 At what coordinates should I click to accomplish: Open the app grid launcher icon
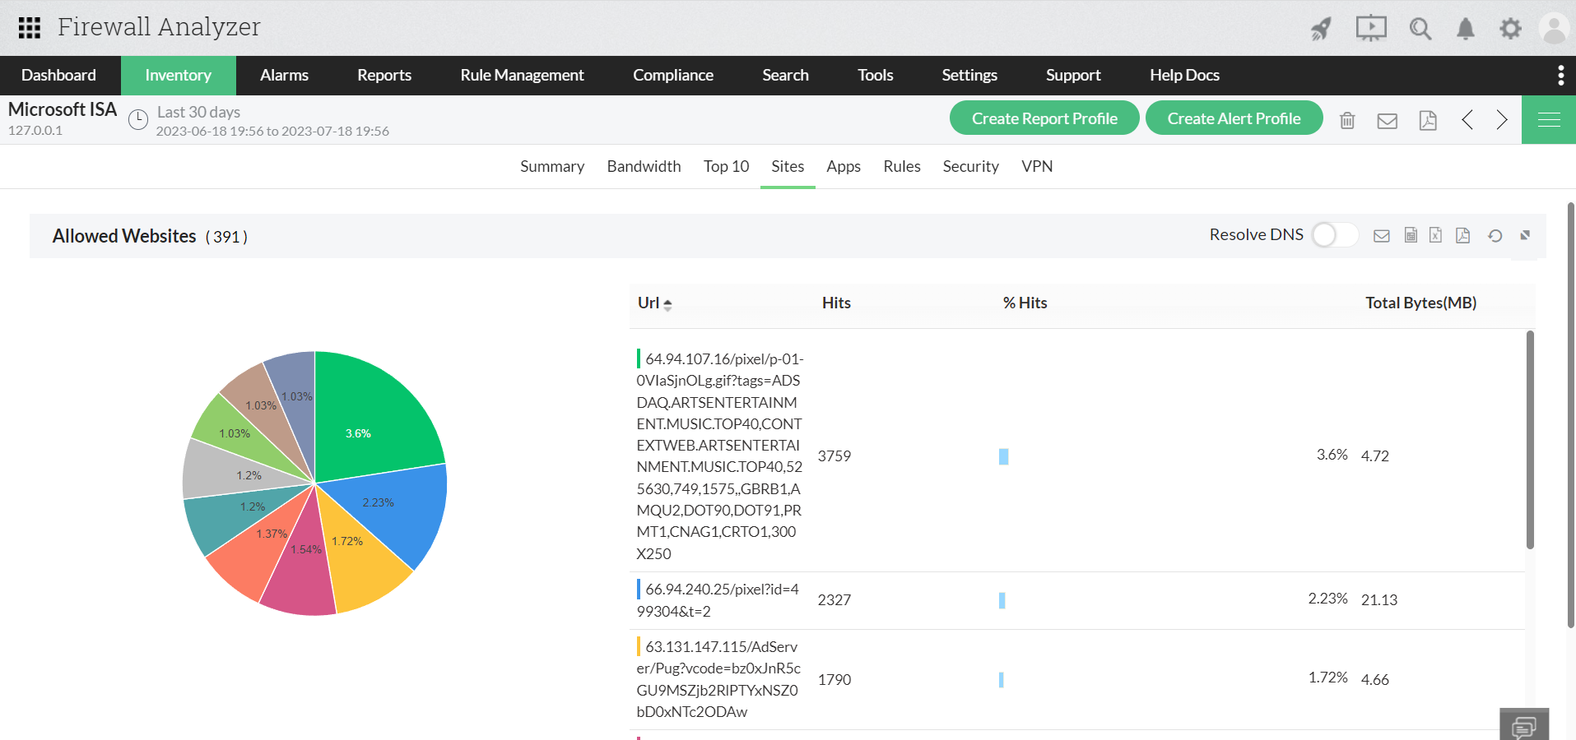point(30,28)
